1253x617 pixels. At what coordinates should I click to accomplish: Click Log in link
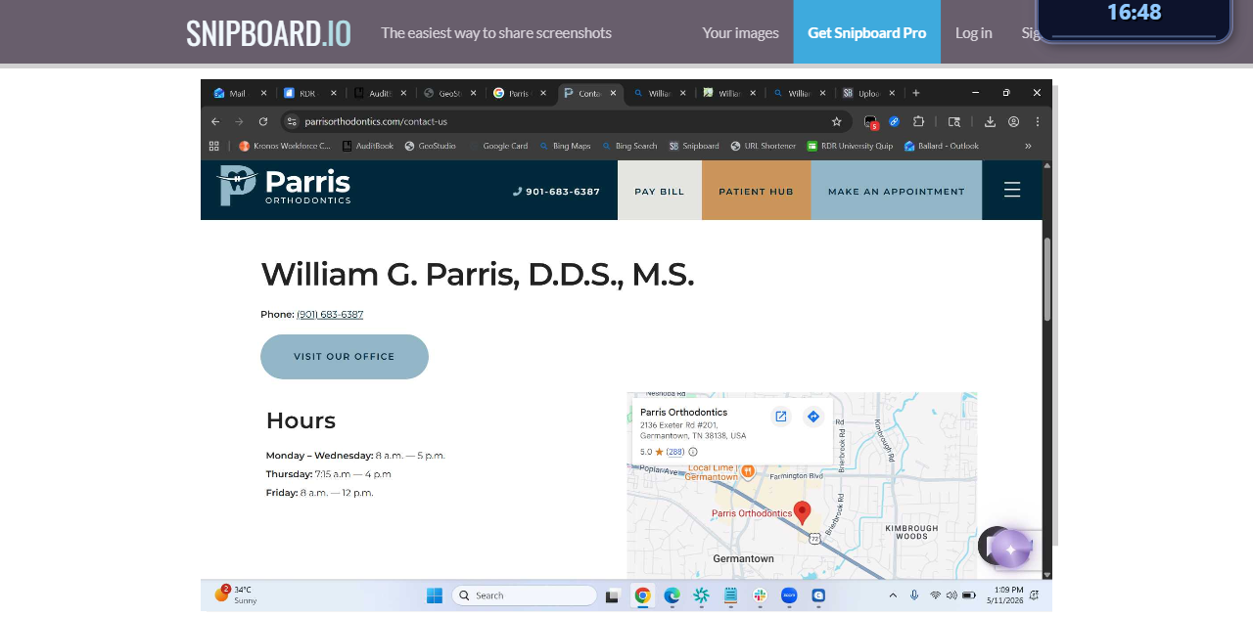pos(973,32)
